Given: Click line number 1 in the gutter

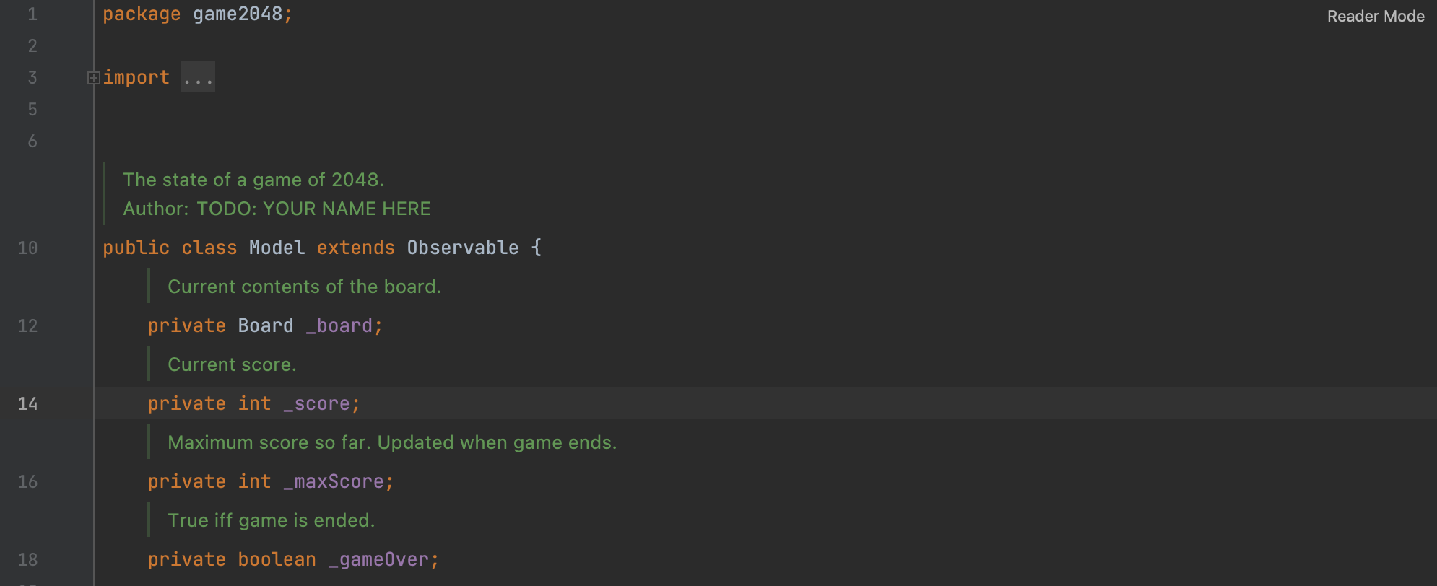Looking at the screenshot, I should click(x=32, y=14).
